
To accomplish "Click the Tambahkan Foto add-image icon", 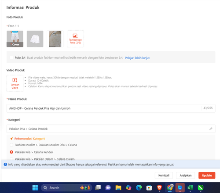I will [x=75, y=36].
